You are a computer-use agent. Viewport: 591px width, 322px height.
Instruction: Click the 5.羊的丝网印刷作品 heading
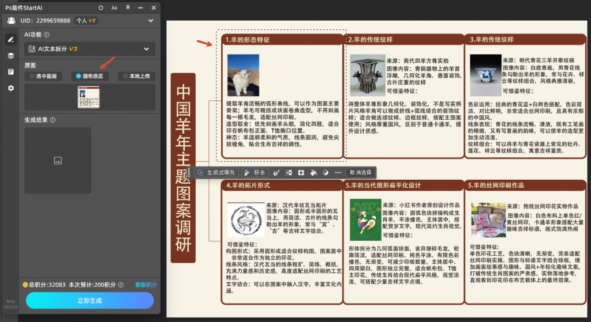[496, 185]
